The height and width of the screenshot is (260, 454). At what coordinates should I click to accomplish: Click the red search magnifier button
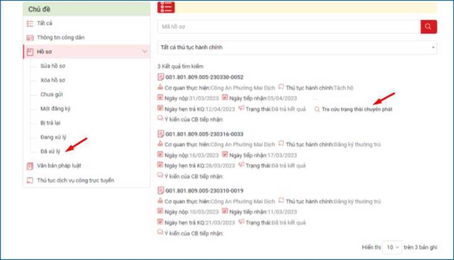point(428,27)
